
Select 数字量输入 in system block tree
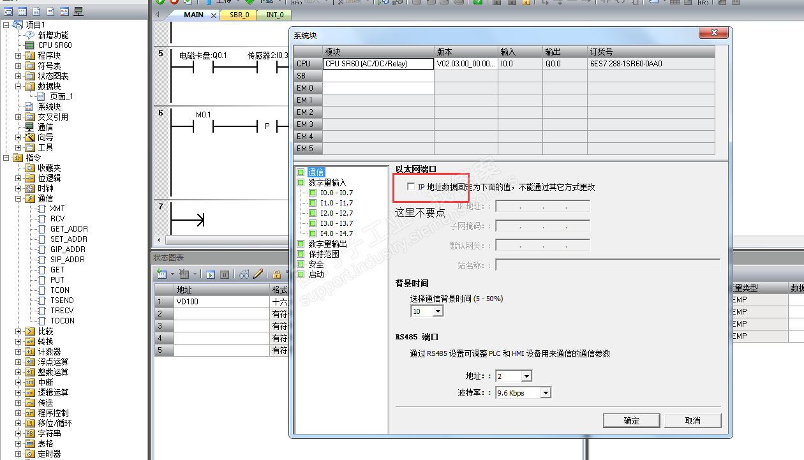click(x=327, y=182)
